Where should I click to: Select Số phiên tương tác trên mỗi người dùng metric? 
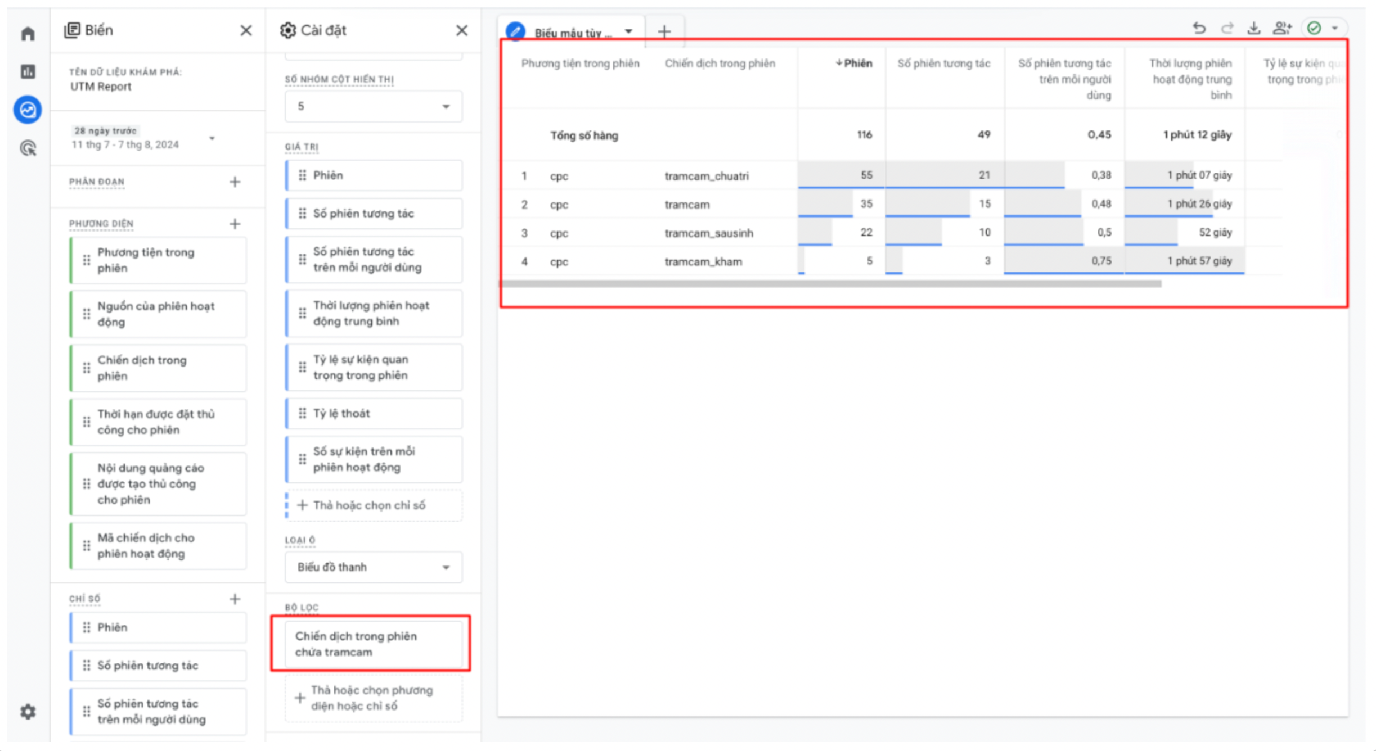click(158, 712)
